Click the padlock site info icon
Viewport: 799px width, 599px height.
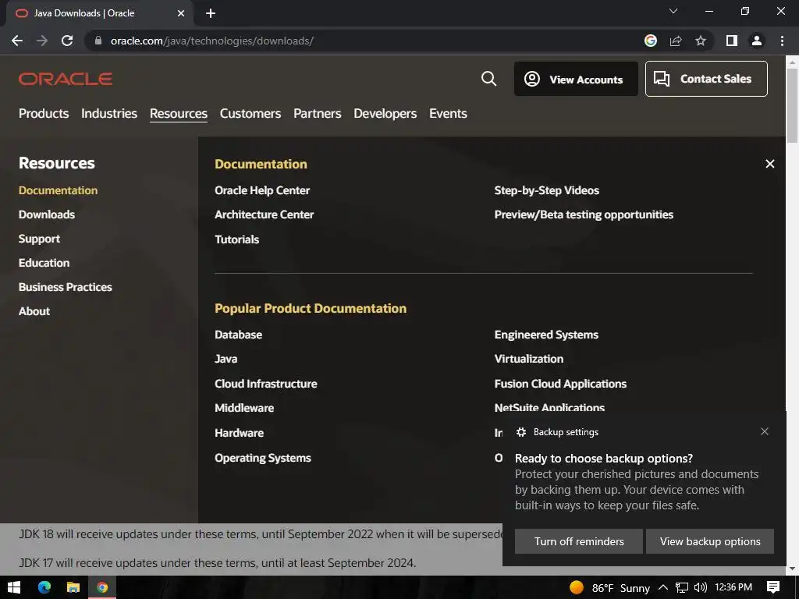98,41
